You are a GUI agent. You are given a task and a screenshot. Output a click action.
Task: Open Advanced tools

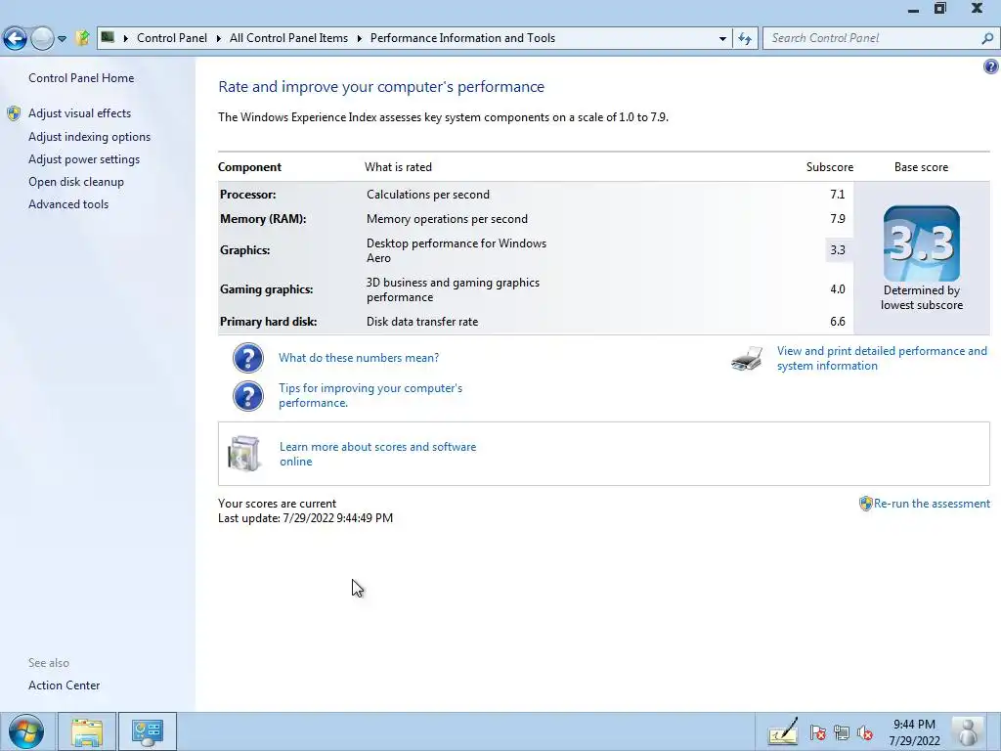tap(68, 203)
